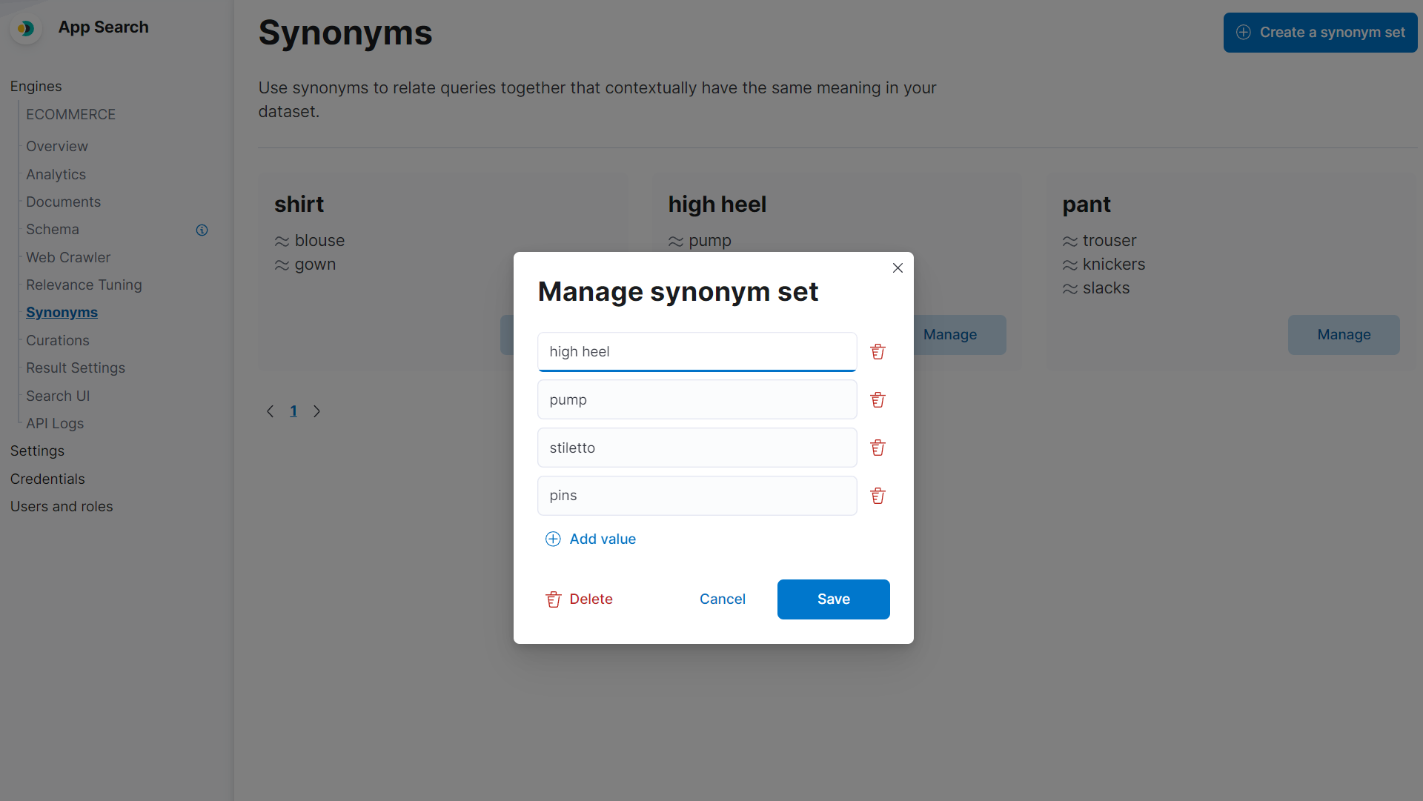1423x801 pixels.
Task: Close the Manage synonym set dialog
Action: (x=898, y=267)
